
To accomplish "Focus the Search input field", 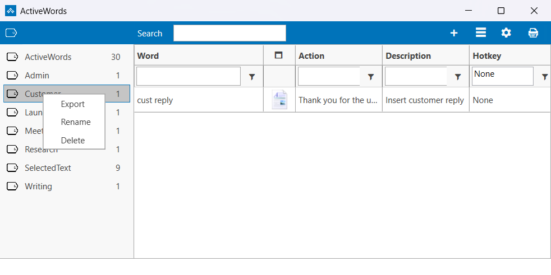I will pyautogui.click(x=229, y=33).
